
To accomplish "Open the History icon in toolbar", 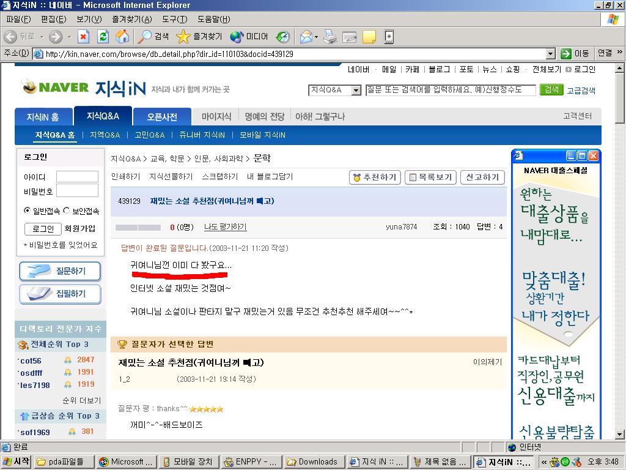I will tap(282, 37).
